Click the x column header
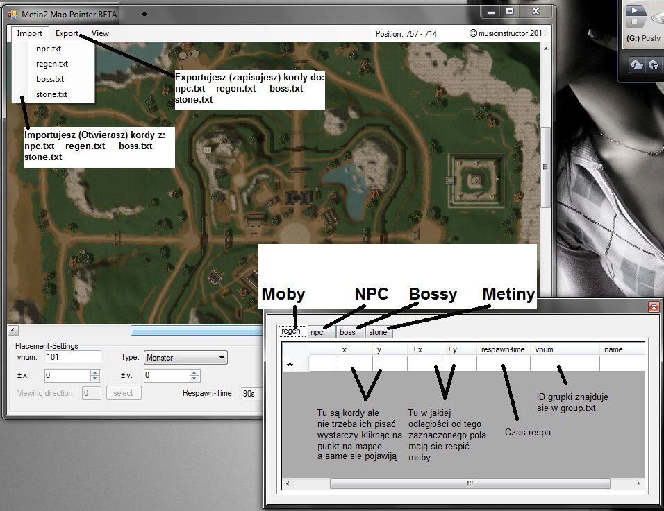The width and height of the screenshot is (664, 511). point(355,349)
